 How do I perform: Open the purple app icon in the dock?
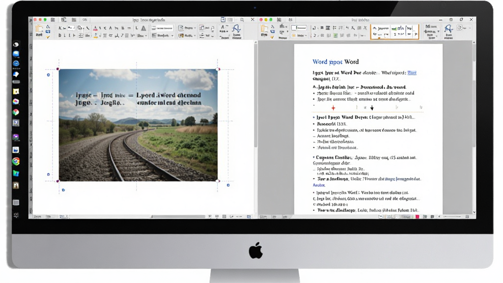click(16, 137)
